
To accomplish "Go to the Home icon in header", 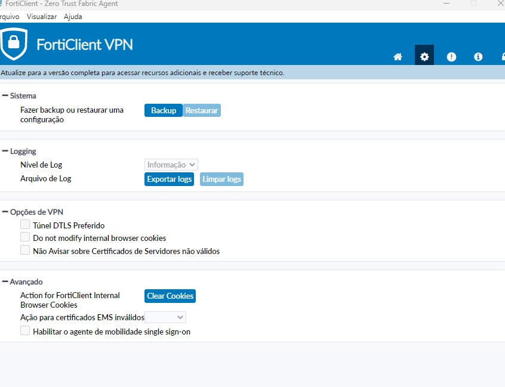I will [398, 57].
